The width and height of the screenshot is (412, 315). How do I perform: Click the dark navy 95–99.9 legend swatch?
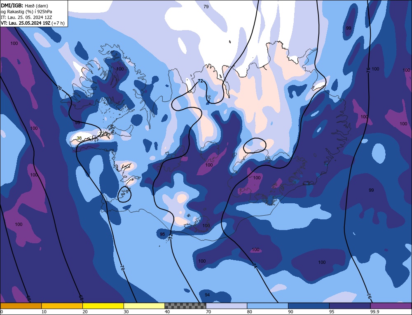pyautogui.click(x=350, y=306)
